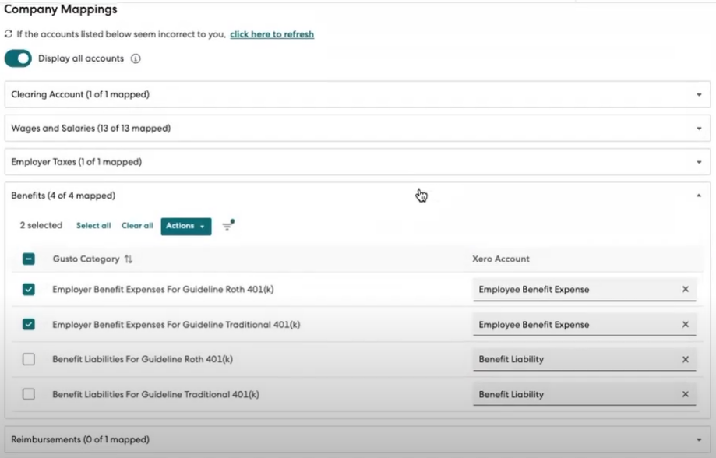This screenshot has width=716, height=458.
Task: Click the click here to refresh link
Action: pyautogui.click(x=271, y=34)
